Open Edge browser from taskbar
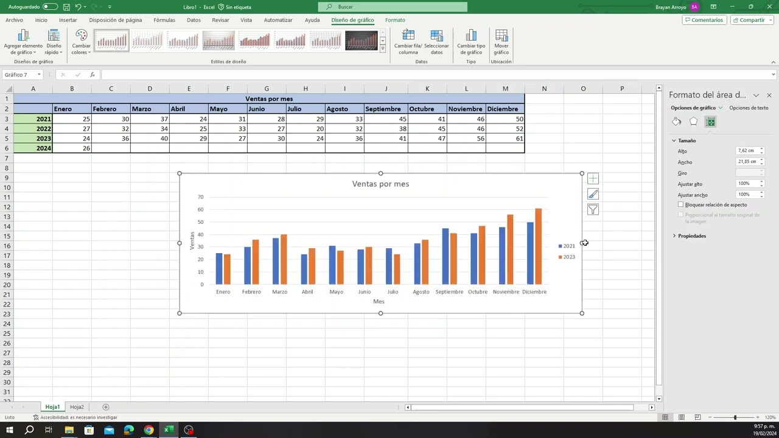The image size is (779, 438). pyautogui.click(x=129, y=430)
